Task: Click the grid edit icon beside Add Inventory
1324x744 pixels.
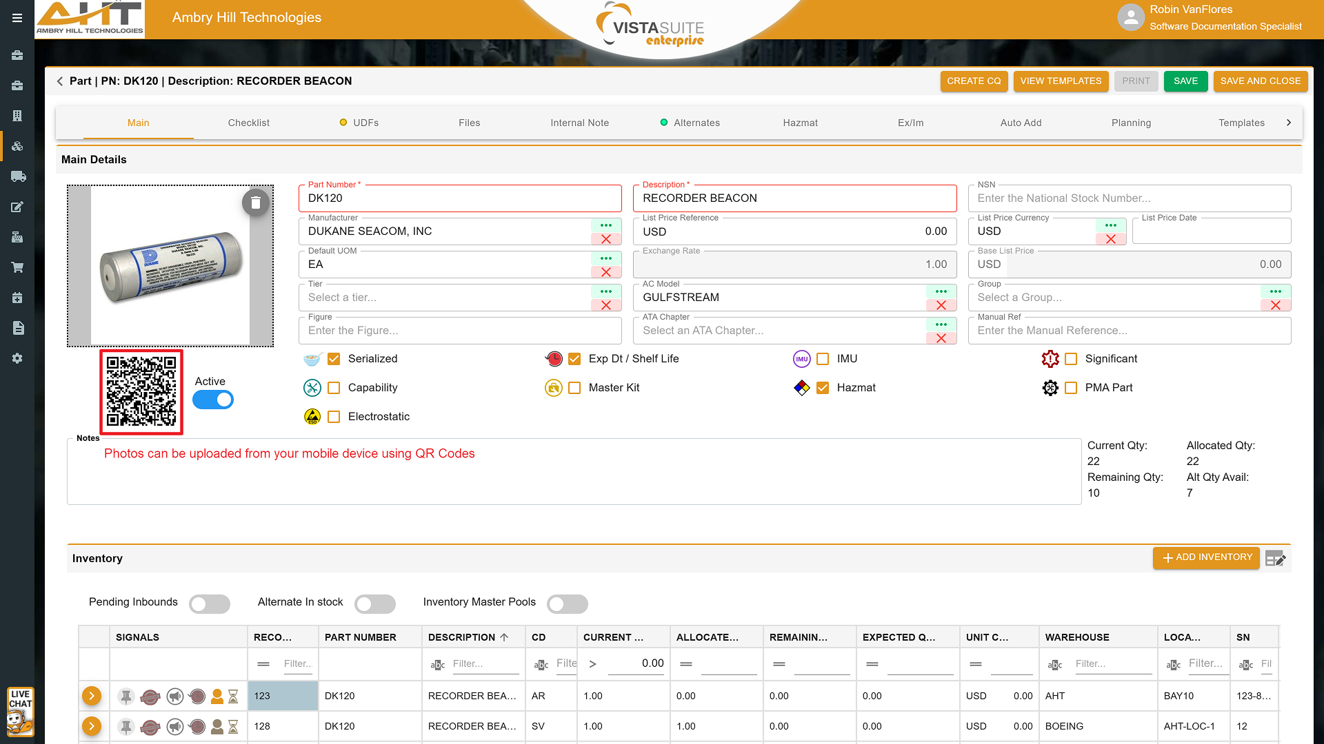Action: point(1275,558)
